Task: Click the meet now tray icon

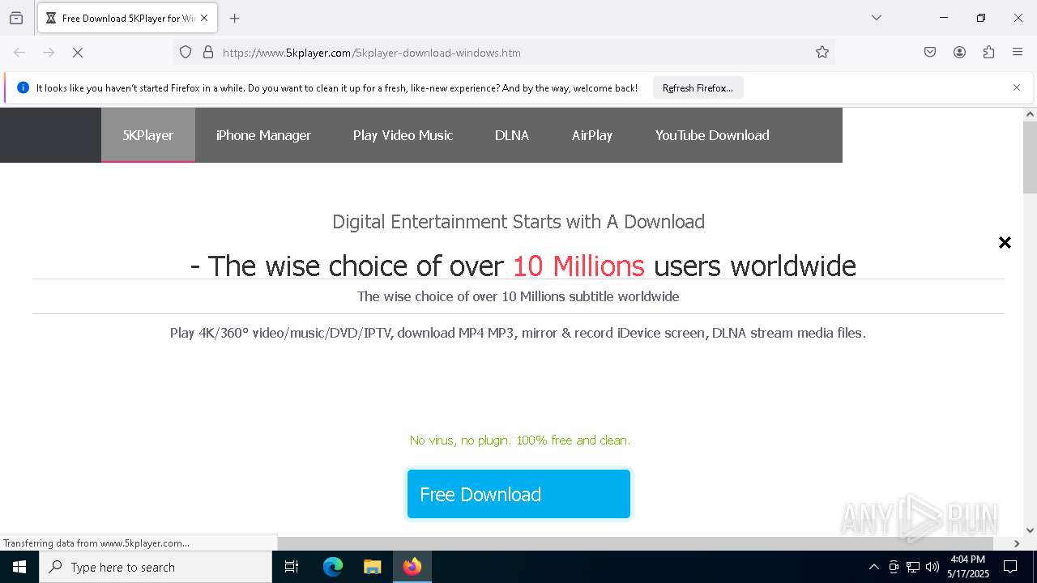Action: click(894, 567)
